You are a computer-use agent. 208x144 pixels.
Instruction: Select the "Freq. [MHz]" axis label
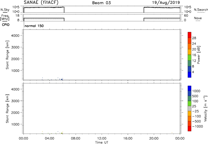[x=5, y=17]
